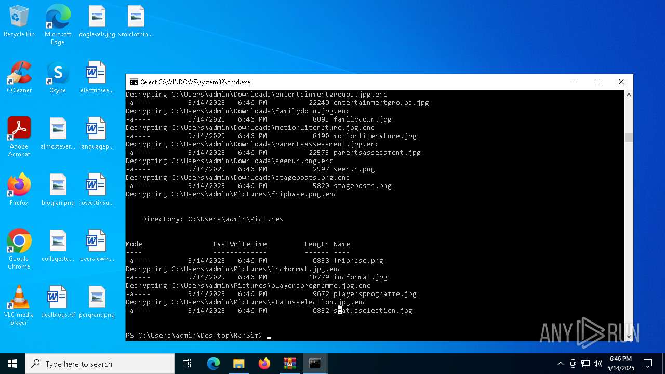Click the PowerShell prompt line
The height and width of the screenshot is (374, 665).
[x=198, y=336]
